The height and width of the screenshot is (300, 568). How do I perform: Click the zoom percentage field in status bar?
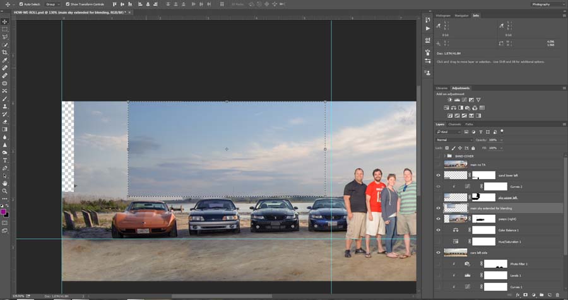18,296
